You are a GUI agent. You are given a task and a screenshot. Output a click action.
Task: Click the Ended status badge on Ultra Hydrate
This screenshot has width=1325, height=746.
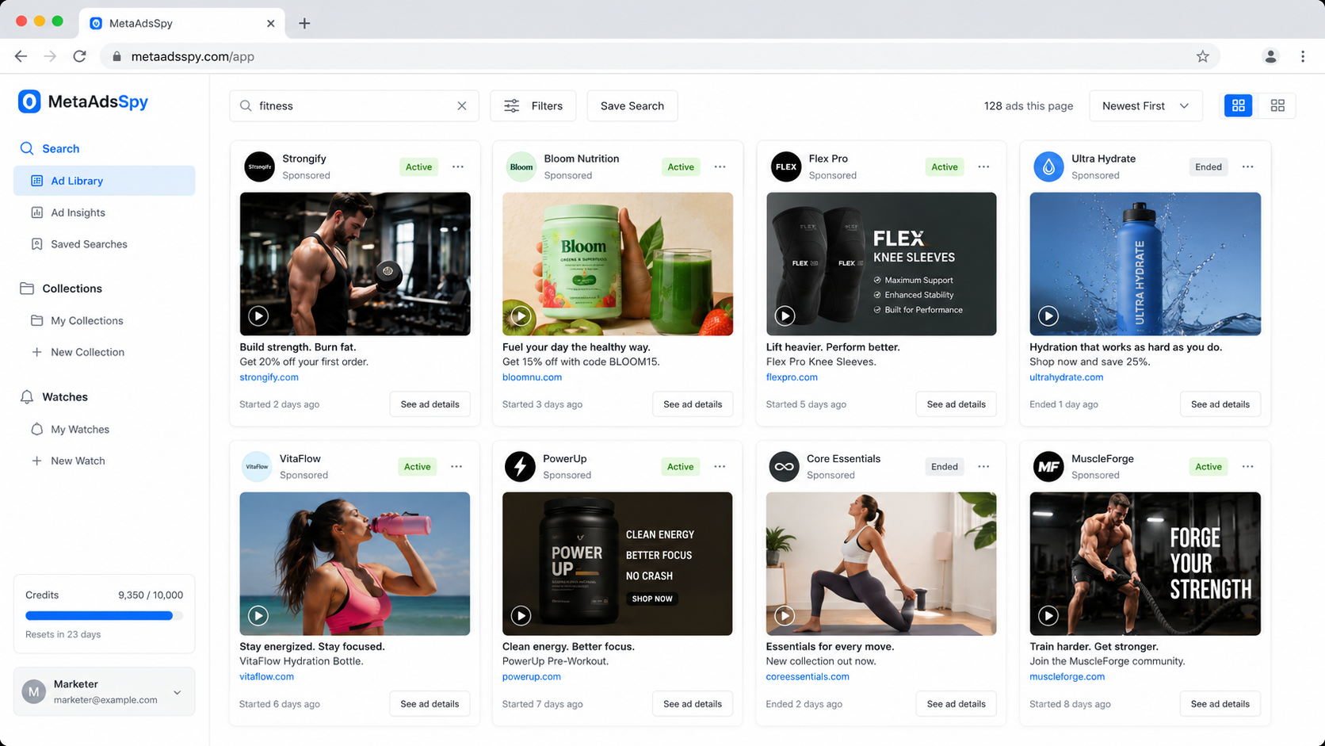coord(1209,166)
